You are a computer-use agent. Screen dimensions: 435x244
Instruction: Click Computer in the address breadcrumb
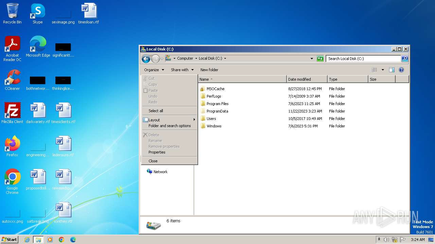pos(185,59)
